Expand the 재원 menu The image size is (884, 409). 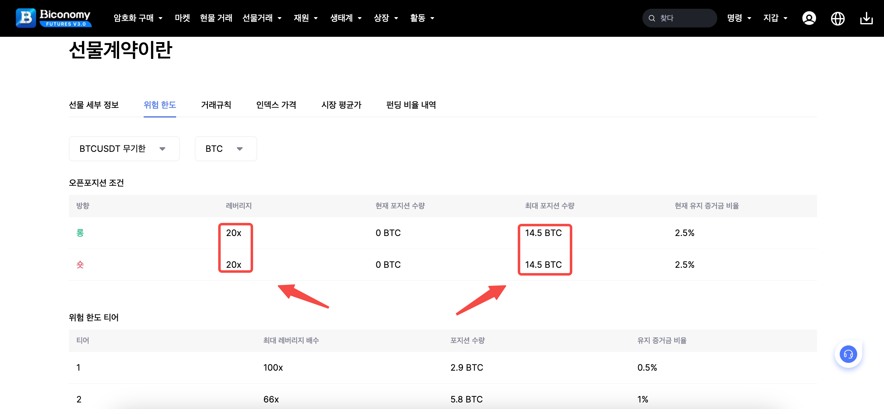click(x=306, y=18)
